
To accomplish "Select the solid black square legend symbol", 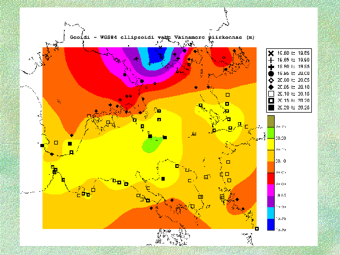I will [271, 107].
